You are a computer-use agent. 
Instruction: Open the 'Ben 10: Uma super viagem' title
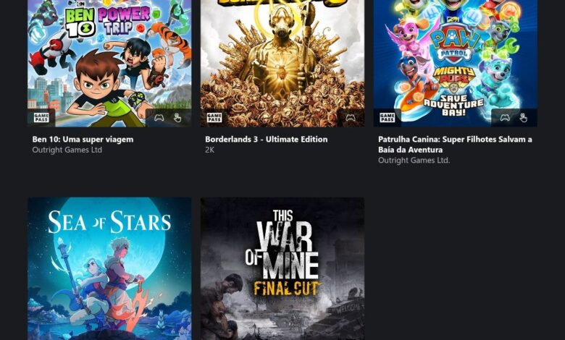(x=83, y=139)
